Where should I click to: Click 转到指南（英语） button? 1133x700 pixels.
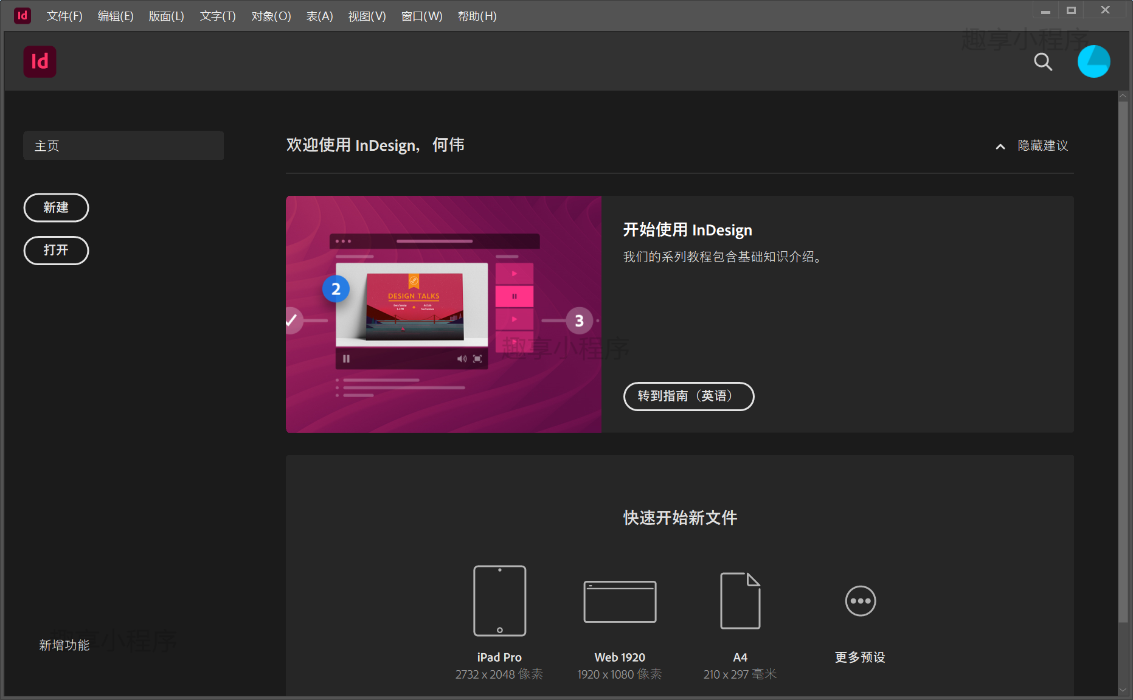tap(688, 396)
